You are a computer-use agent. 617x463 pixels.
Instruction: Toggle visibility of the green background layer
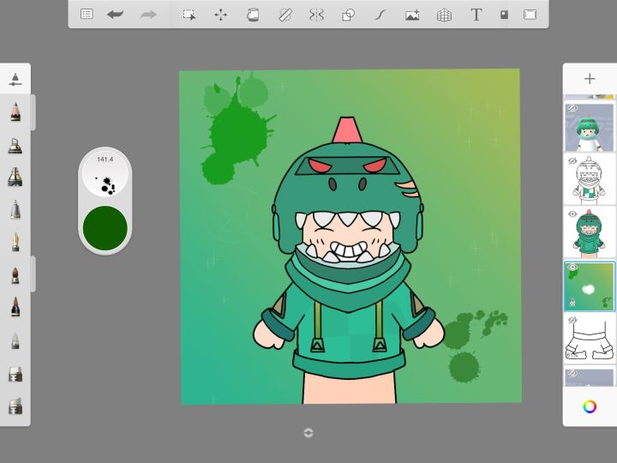[x=572, y=268]
